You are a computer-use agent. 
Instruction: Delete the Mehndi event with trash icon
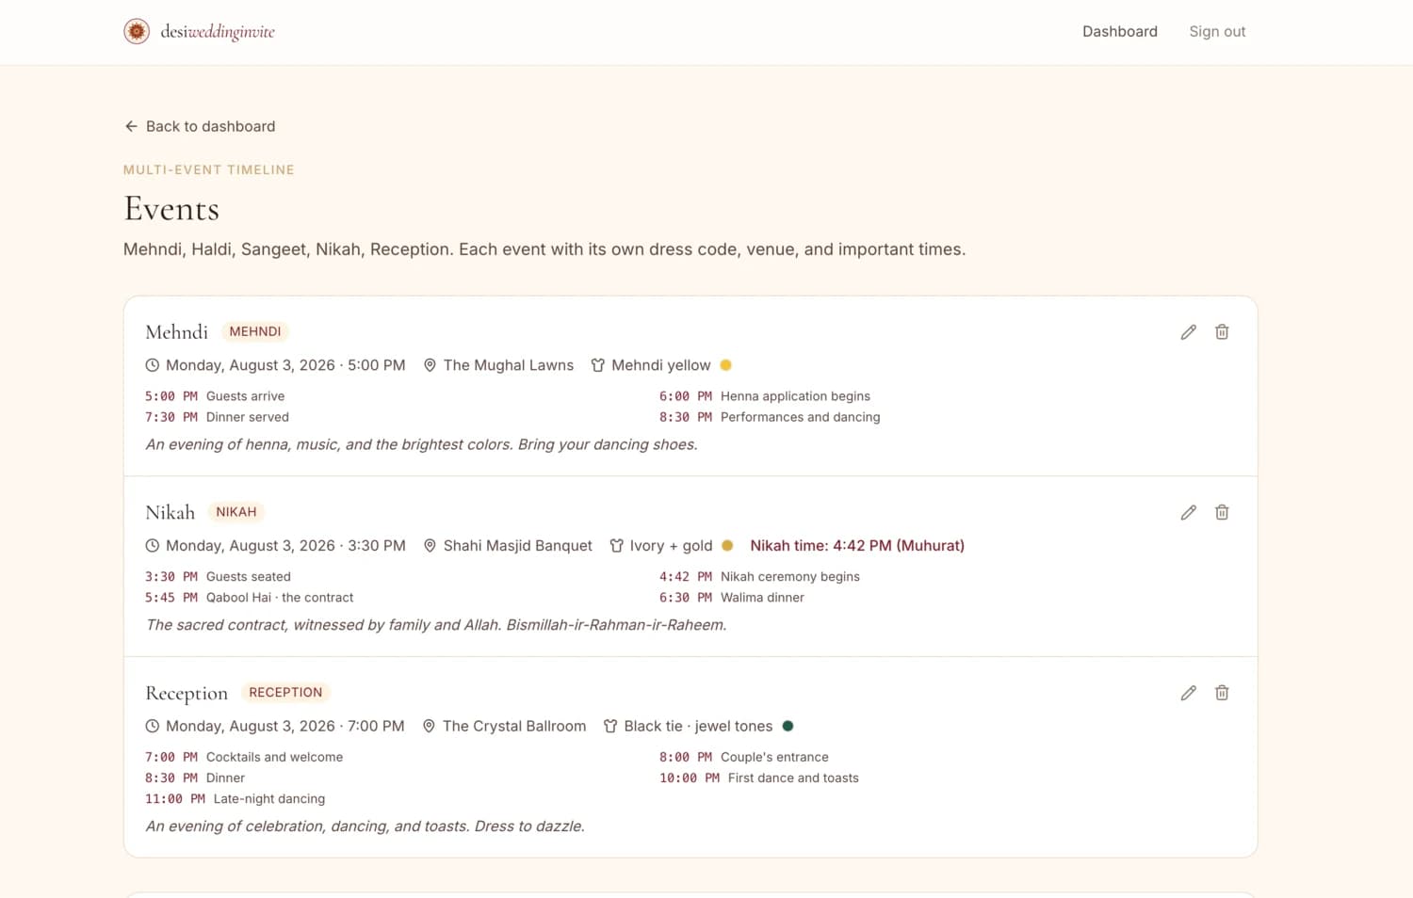pos(1222,332)
